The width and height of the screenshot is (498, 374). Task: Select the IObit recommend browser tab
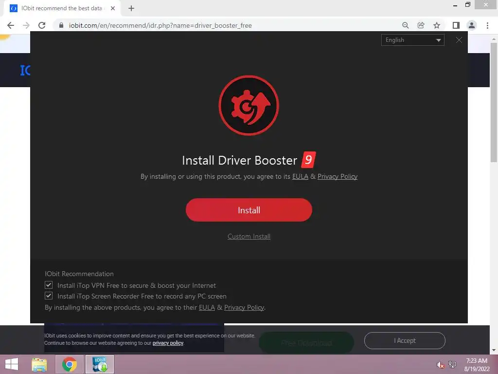point(62,8)
